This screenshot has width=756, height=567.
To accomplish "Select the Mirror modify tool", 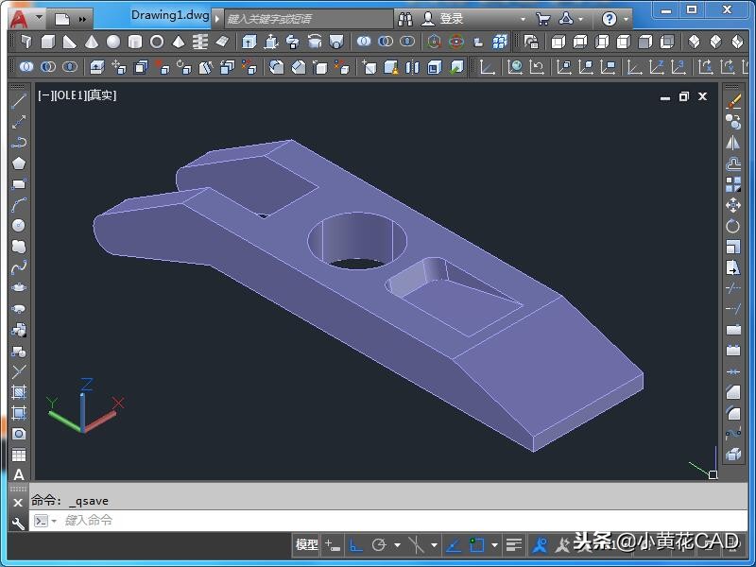I will tap(733, 143).
